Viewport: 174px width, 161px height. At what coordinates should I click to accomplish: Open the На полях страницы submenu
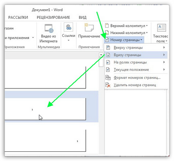[x=136, y=62]
